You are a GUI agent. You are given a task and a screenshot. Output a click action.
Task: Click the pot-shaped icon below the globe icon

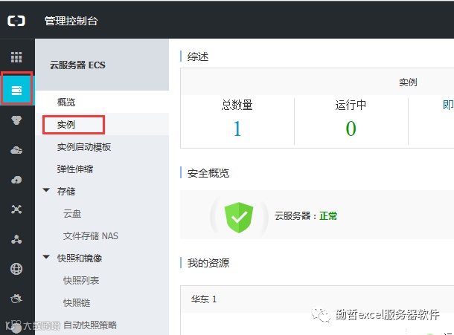click(x=16, y=299)
